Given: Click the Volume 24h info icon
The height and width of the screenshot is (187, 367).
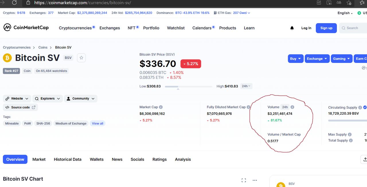Looking at the screenshot, I should click(292, 107).
